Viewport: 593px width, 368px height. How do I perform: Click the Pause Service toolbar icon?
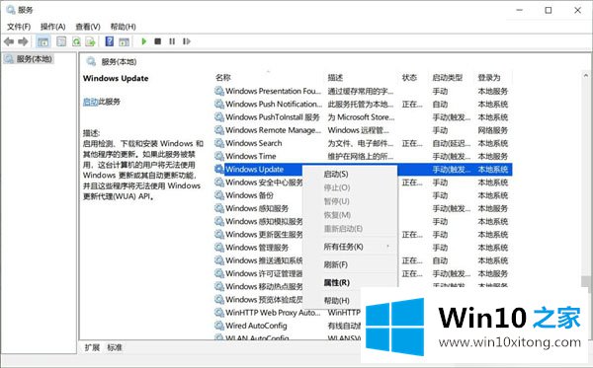click(x=172, y=41)
